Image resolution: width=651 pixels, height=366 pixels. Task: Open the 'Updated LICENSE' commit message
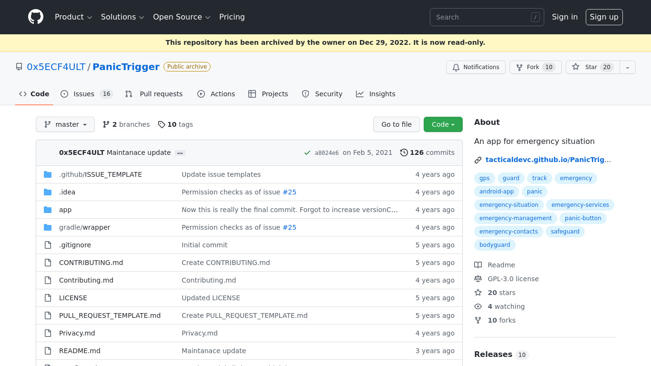coord(211,298)
